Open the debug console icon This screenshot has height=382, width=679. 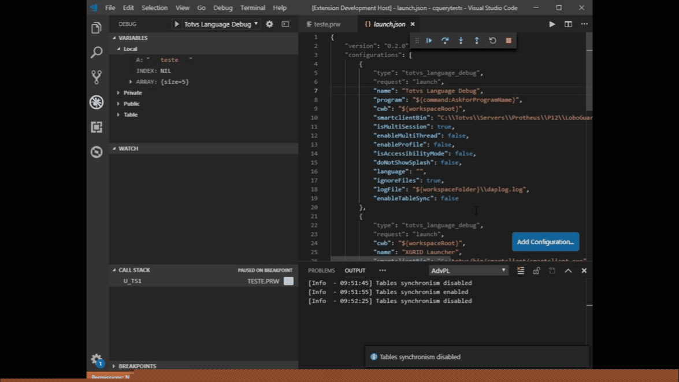[x=285, y=24]
